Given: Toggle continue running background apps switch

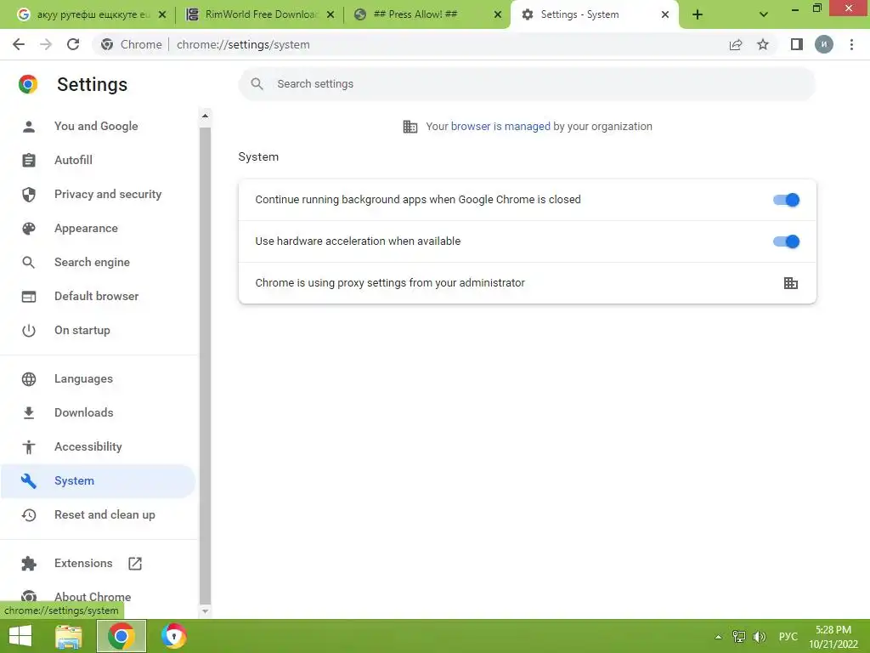Looking at the screenshot, I should pyautogui.click(x=786, y=200).
